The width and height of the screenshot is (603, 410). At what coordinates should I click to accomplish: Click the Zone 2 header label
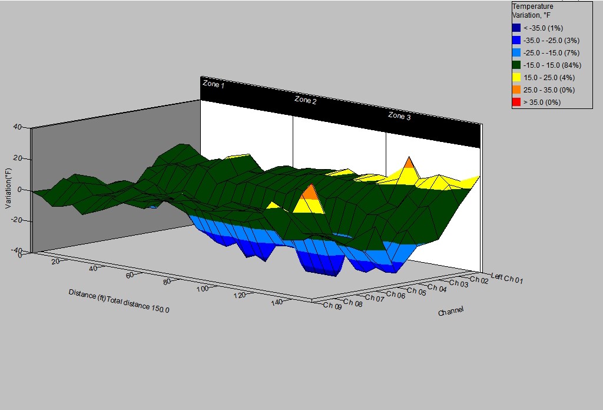306,101
